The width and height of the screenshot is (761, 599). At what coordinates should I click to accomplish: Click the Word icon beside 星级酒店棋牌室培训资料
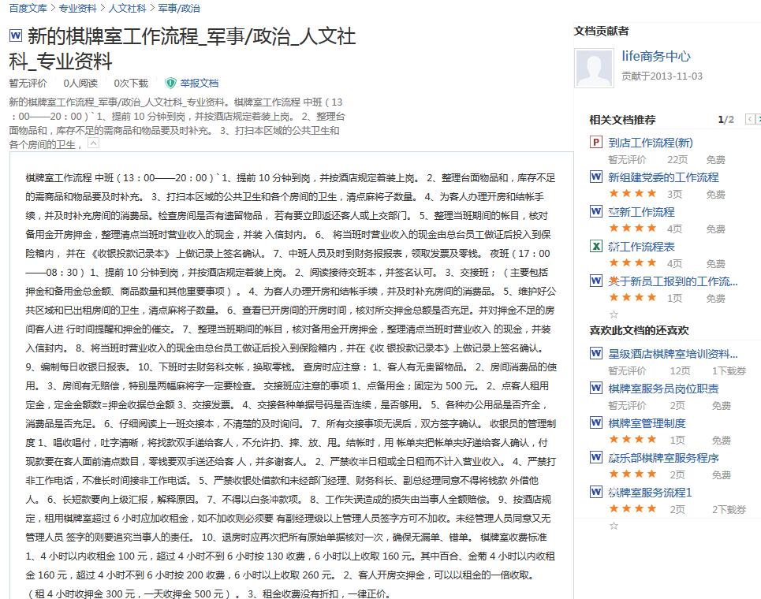[596, 354]
